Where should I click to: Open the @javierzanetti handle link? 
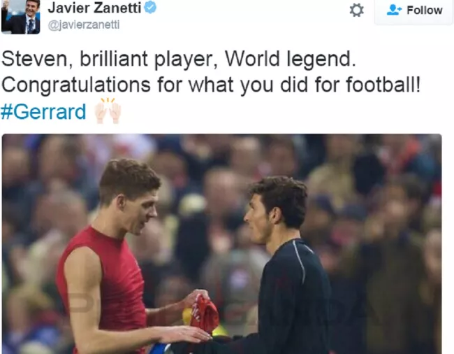84,25
